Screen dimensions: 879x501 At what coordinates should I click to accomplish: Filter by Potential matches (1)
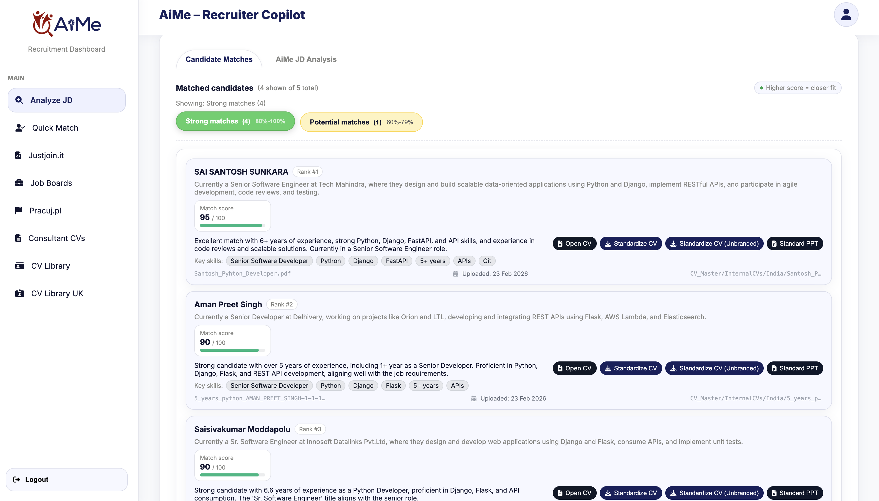[361, 122]
